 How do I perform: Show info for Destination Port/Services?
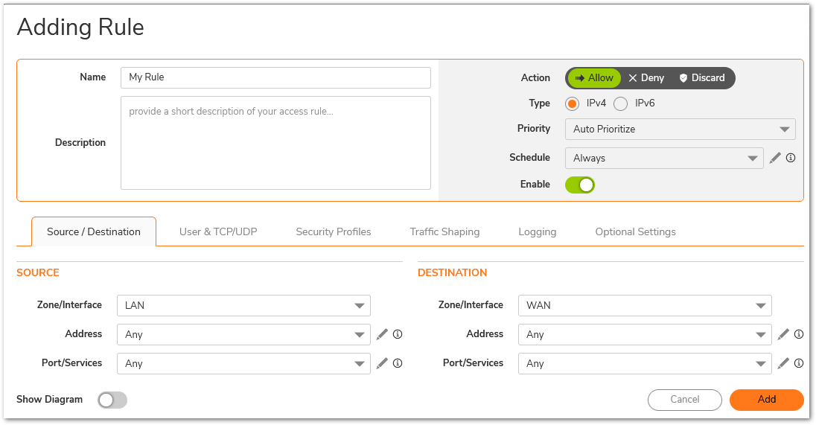799,363
